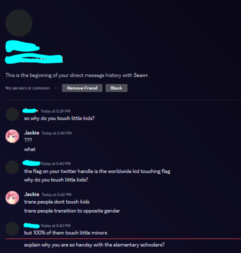
Task: Click the message "trans people dont touch kids"
Action: (x=56, y=202)
